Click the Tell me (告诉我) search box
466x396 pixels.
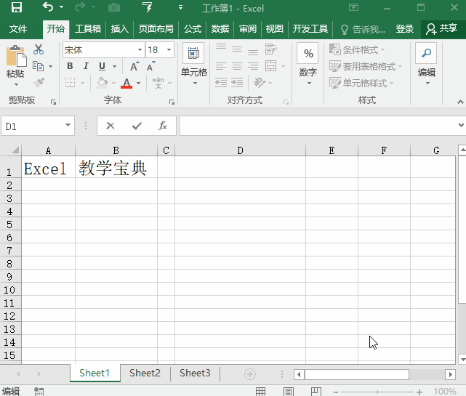tap(363, 29)
